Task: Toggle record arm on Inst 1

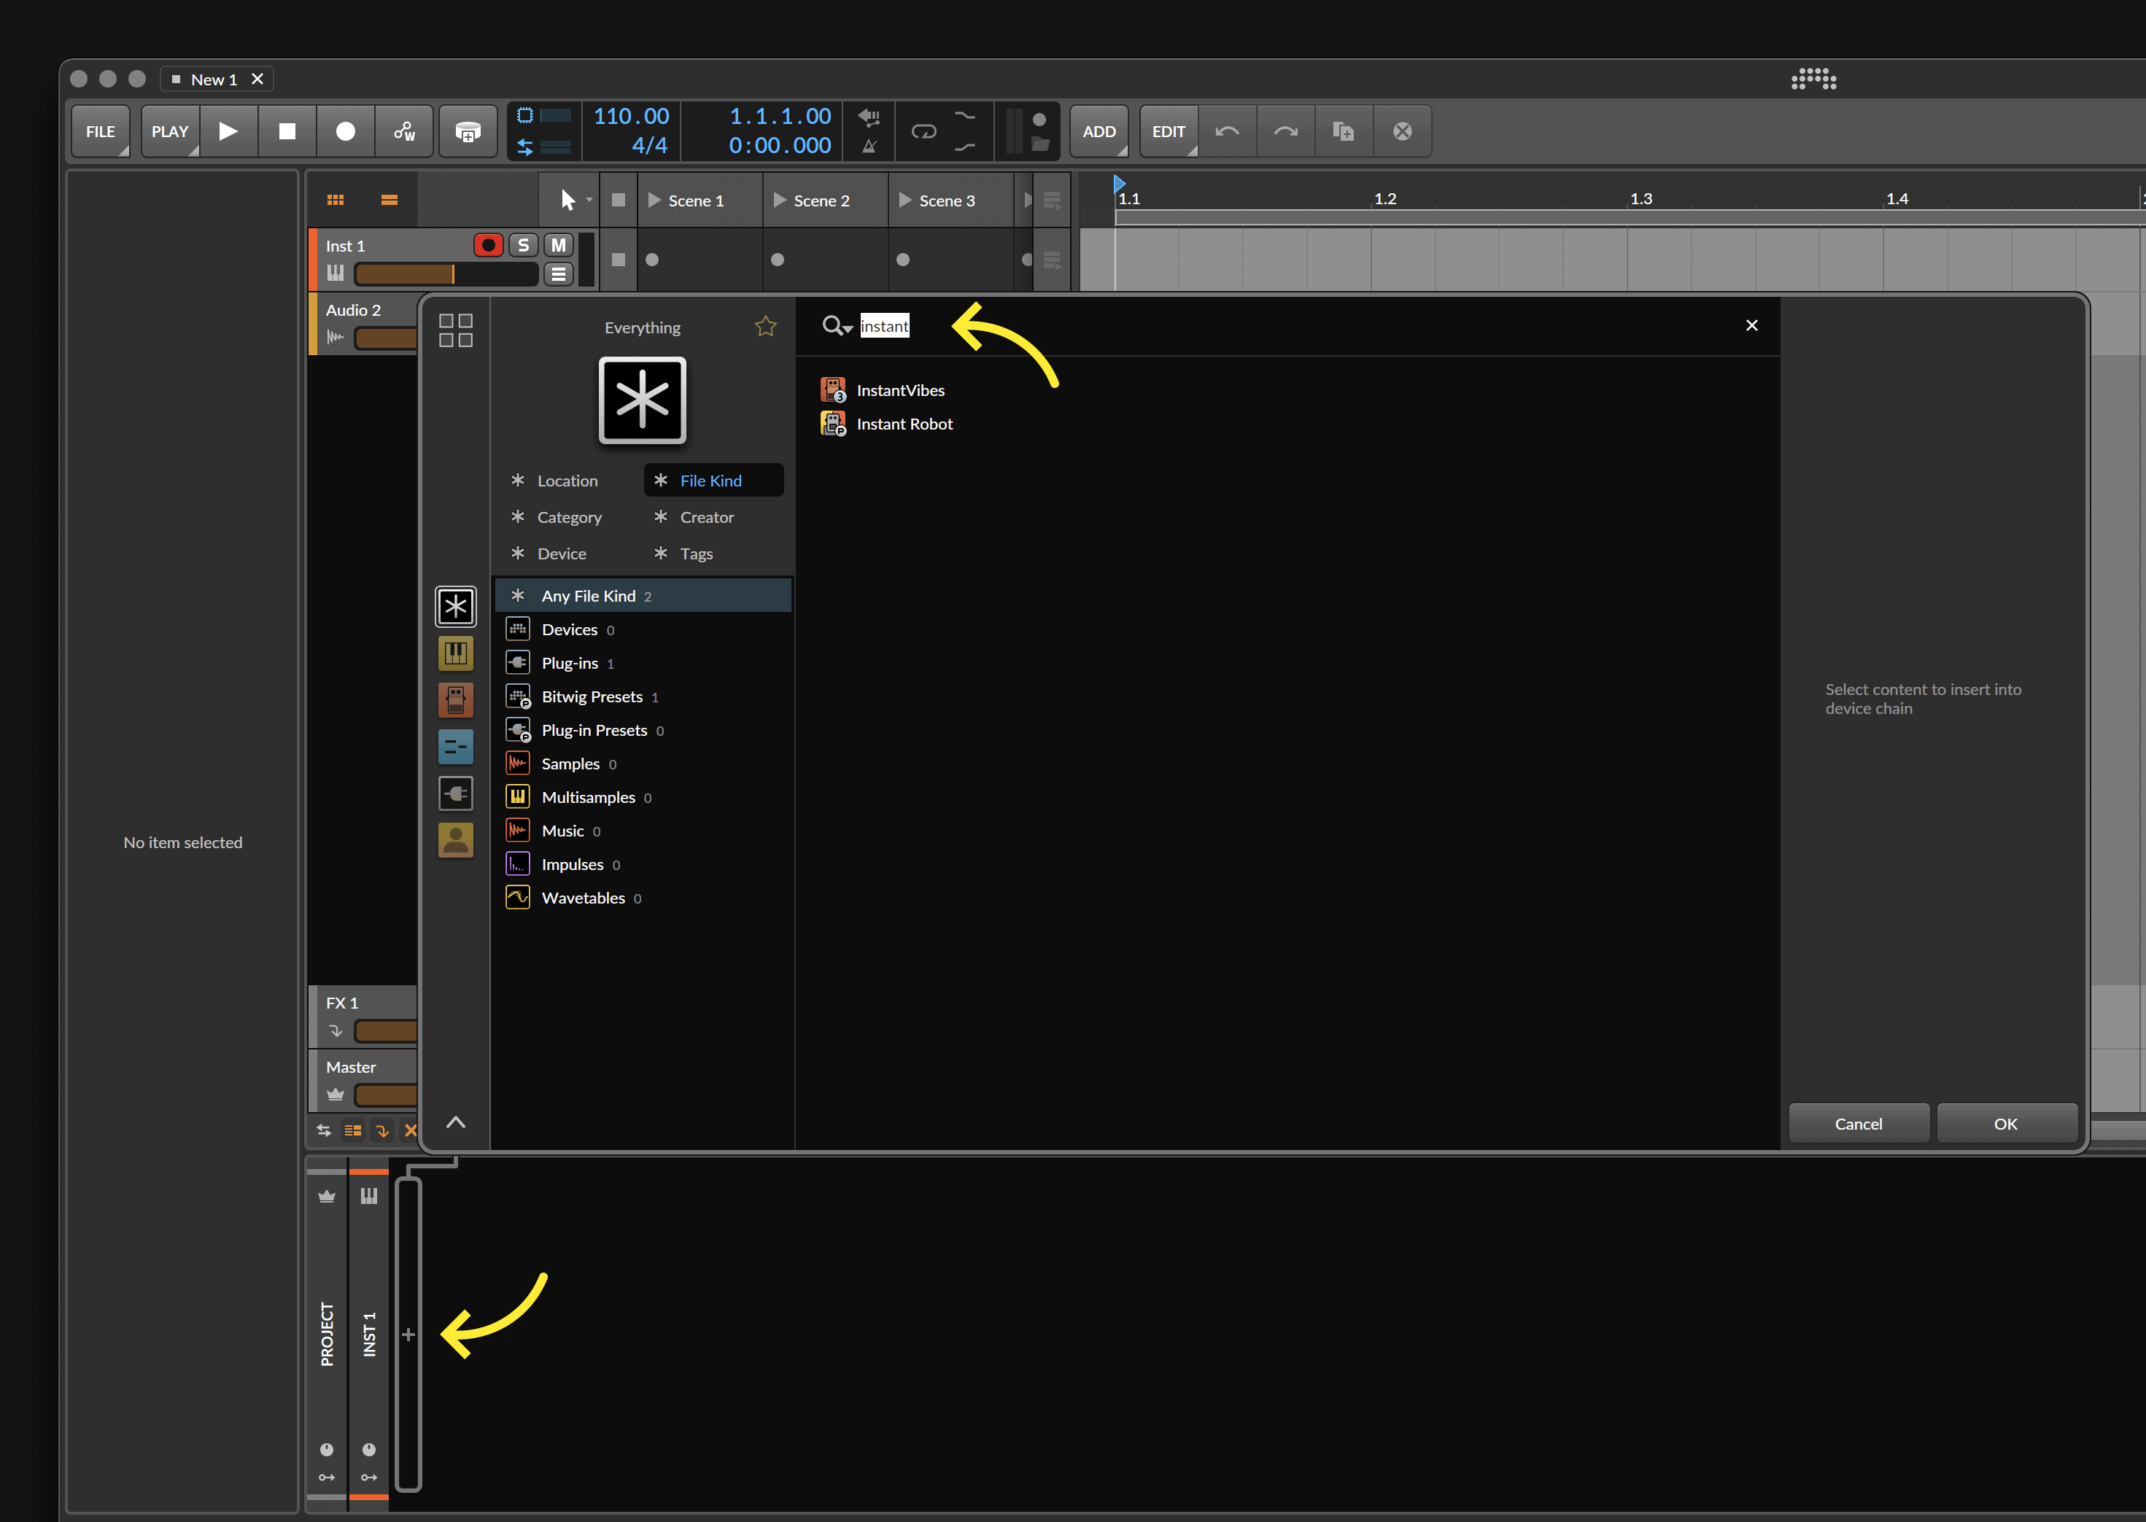Action: [488, 246]
